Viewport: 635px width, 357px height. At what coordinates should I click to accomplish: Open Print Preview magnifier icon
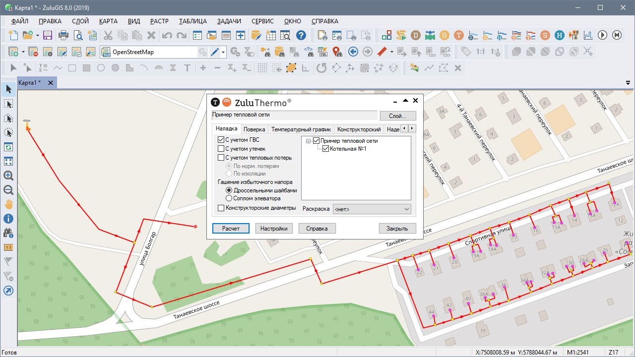78,35
